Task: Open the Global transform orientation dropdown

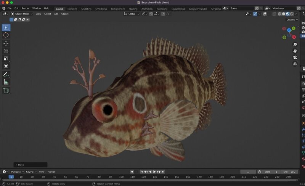Action: point(132,14)
